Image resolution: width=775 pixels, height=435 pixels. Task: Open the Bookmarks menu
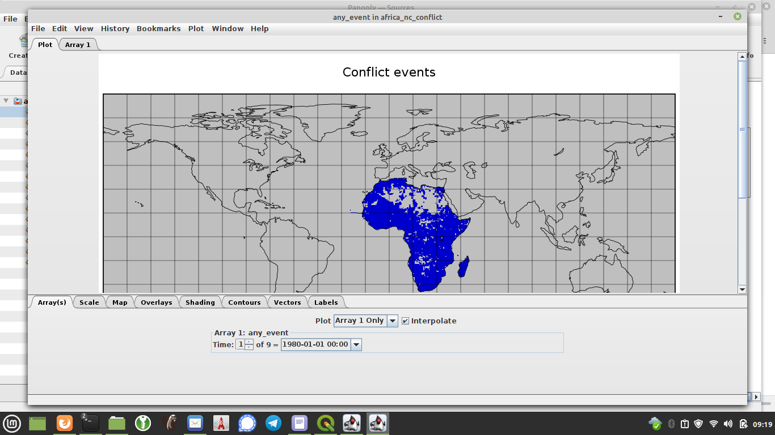[158, 28]
